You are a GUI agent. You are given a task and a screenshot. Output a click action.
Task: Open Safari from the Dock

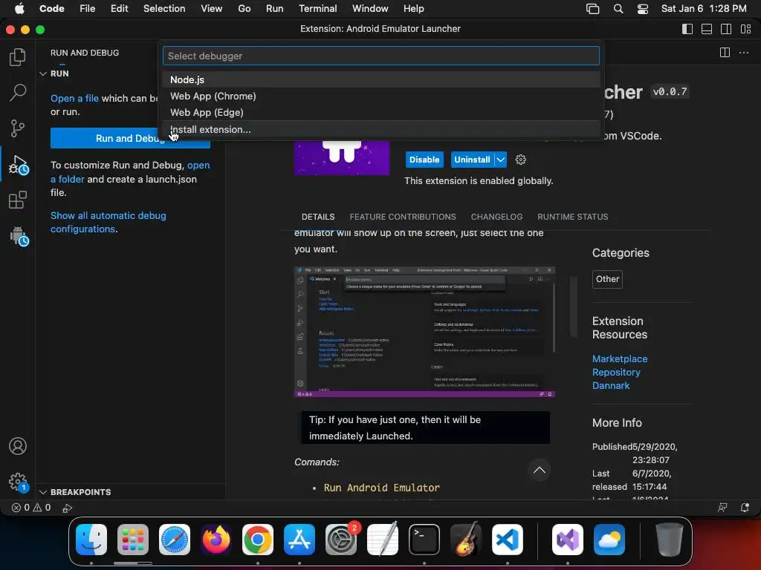coord(175,540)
